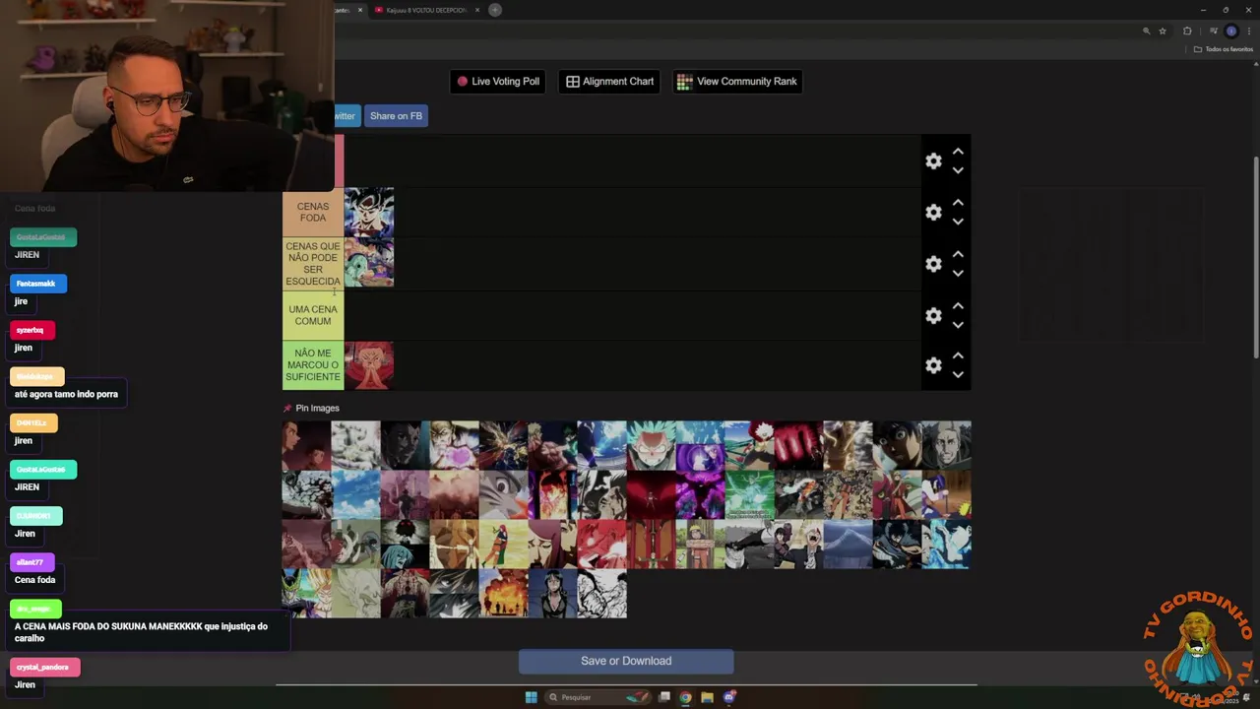This screenshot has width=1260, height=709.
Task: Open Chrome three-dot menu
Action: [x=1249, y=32]
